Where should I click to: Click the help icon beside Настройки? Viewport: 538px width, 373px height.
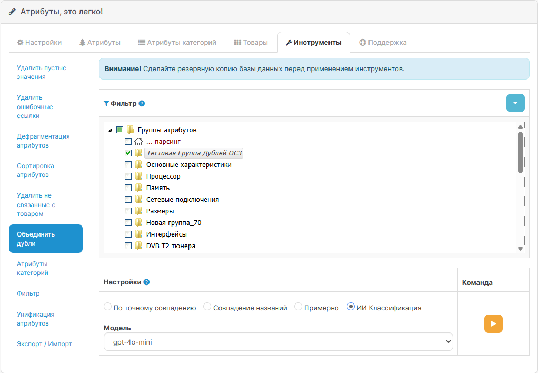(x=146, y=282)
